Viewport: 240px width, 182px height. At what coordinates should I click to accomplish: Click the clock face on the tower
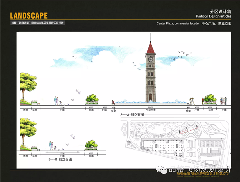click(151, 59)
